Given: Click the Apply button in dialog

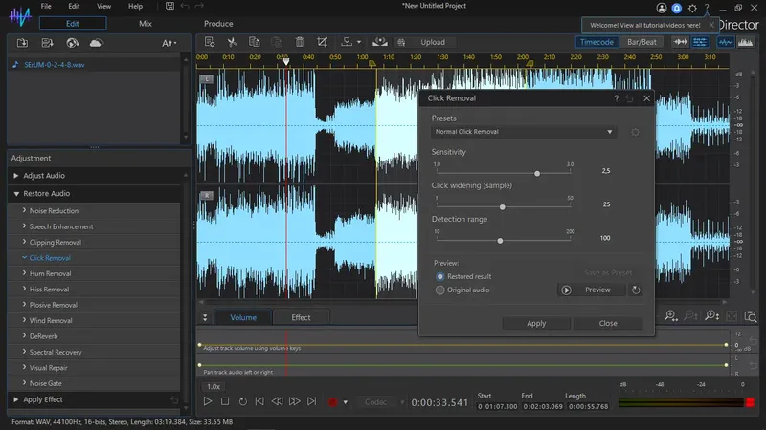Looking at the screenshot, I should click(x=536, y=323).
